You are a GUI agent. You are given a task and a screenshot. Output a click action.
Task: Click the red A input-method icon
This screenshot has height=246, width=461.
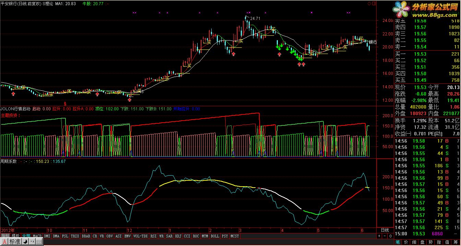tap(4, 242)
